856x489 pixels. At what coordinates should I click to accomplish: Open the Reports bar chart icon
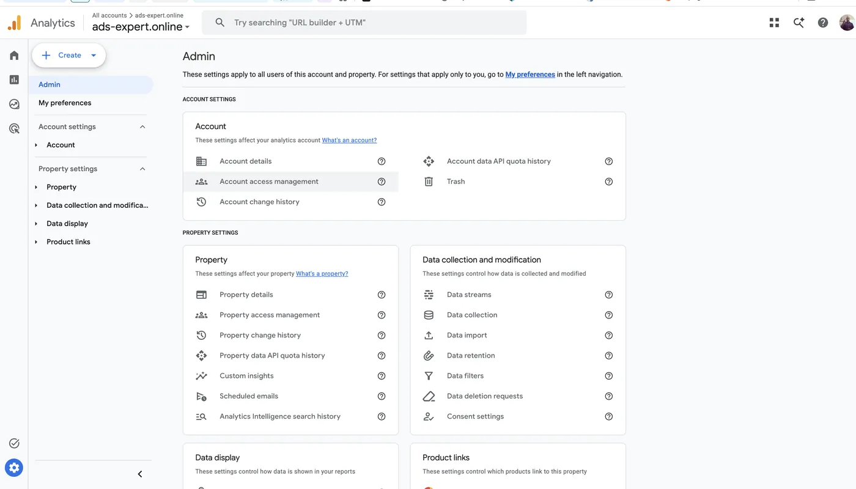click(14, 80)
